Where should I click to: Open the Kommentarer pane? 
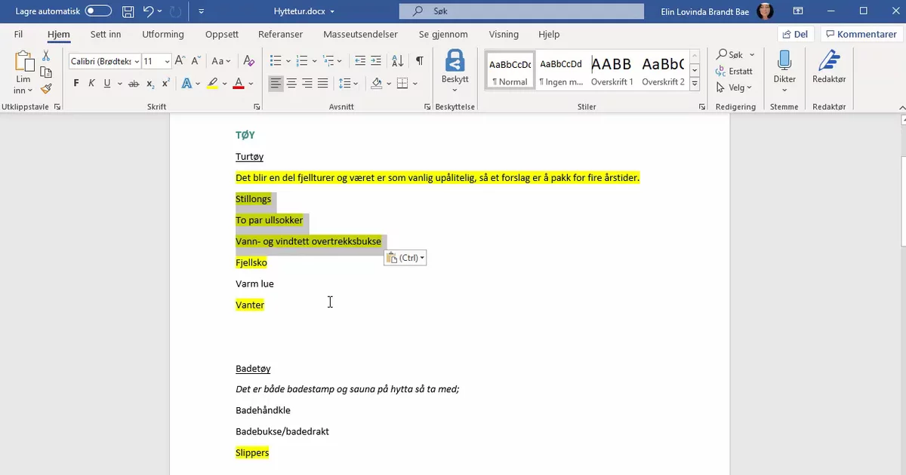coord(861,35)
